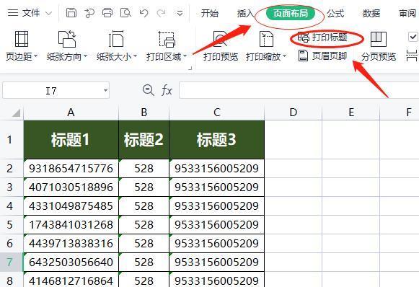Click the 纸张大小 paper size icon

click(116, 39)
